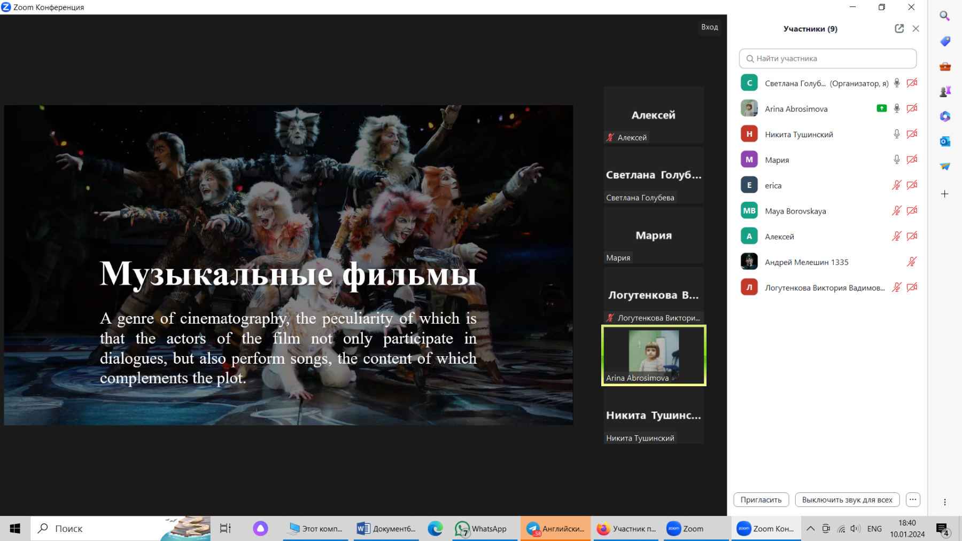Viewport: 962px width, 541px height.
Task: Click erica's crossed camera icon
Action: [x=912, y=185]
